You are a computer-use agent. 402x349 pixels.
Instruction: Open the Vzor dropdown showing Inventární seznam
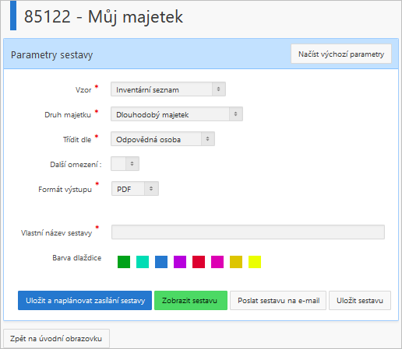point(168,89)
